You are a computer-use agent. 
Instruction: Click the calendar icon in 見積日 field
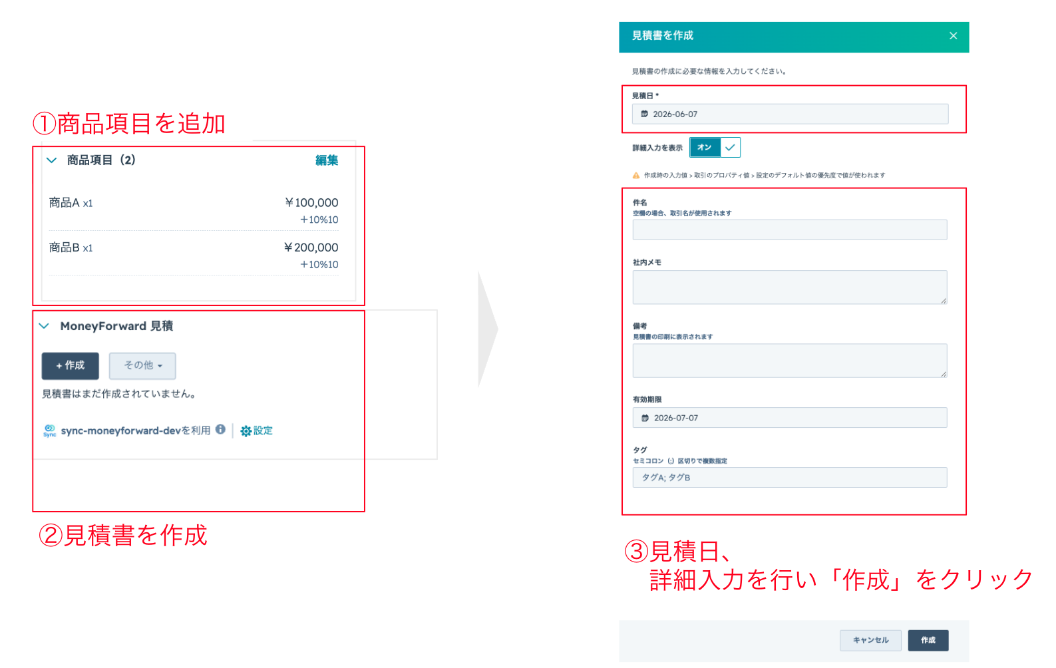pos(644,114)
